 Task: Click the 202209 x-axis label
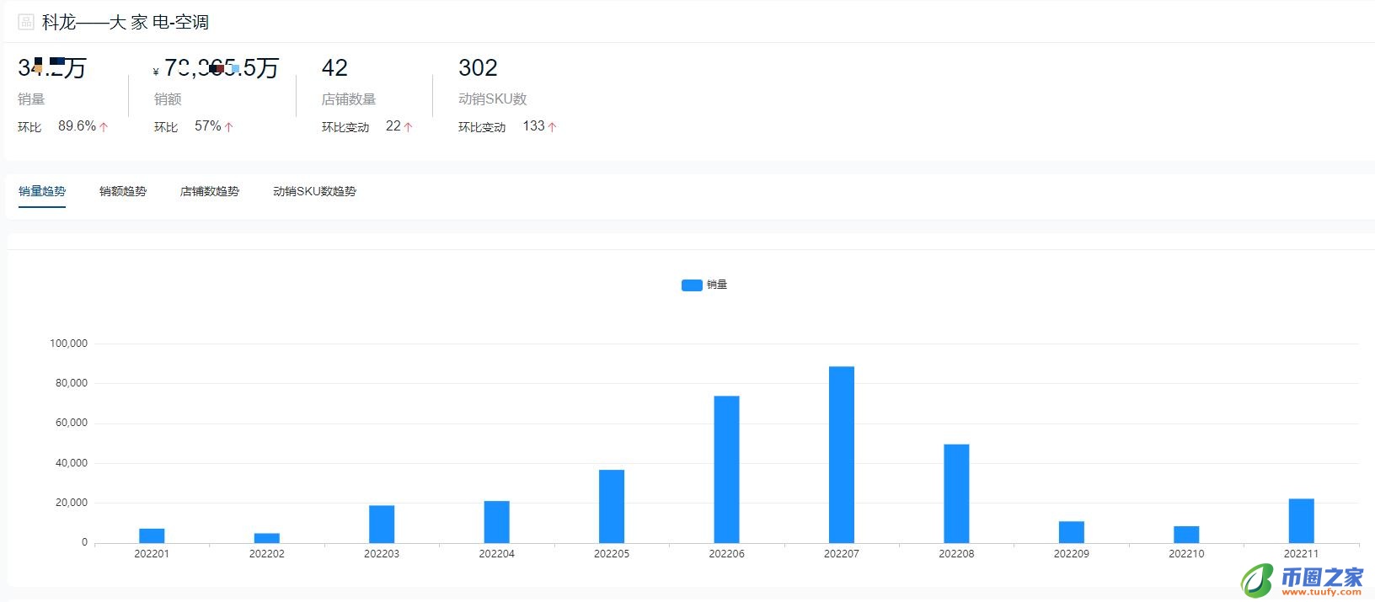[x=1072, y=554]
